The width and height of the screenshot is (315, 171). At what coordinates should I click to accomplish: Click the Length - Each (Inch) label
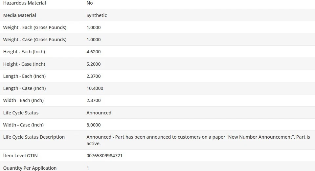[x=25, y=76]
